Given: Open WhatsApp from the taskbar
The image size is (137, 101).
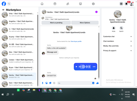Looking at the screenshot, I should (x=18, y=90).
